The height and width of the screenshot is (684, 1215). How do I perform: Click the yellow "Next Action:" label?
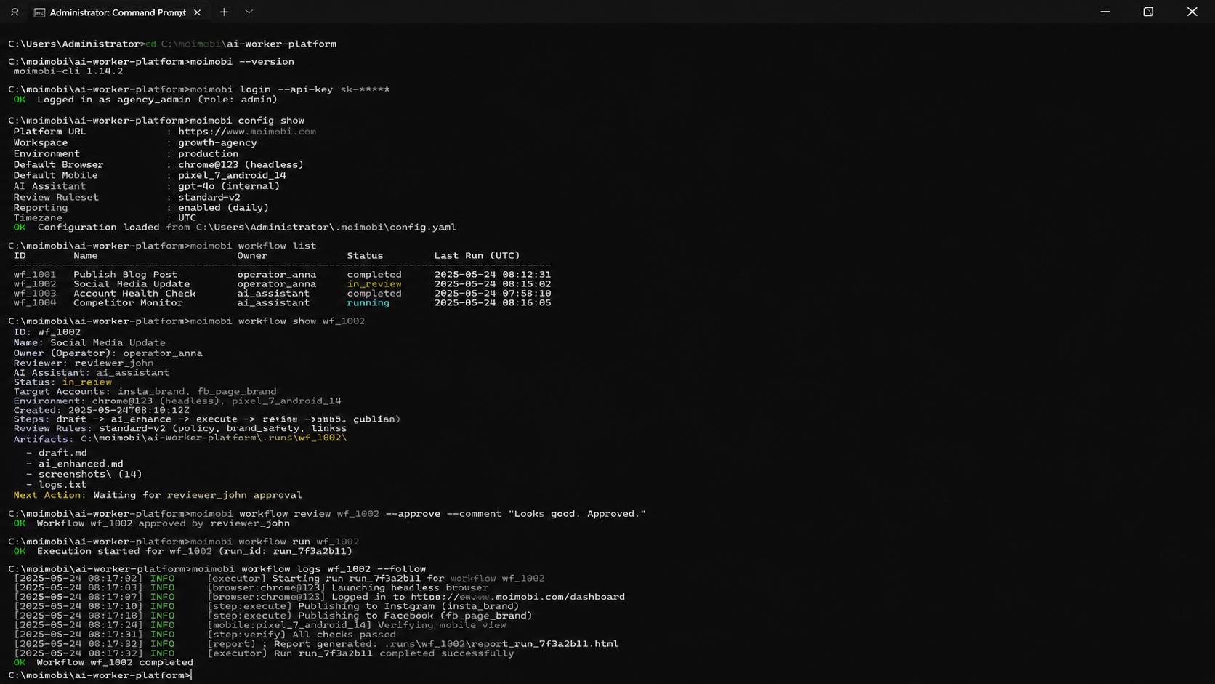point(49,495)
